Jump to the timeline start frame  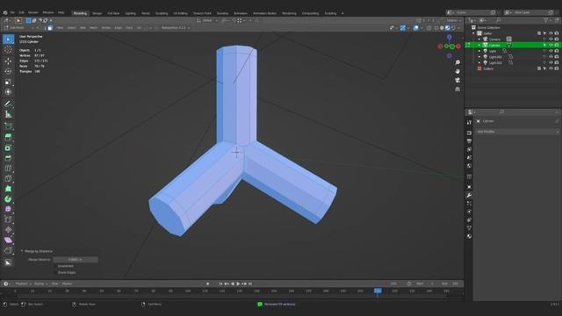(220, 284)
